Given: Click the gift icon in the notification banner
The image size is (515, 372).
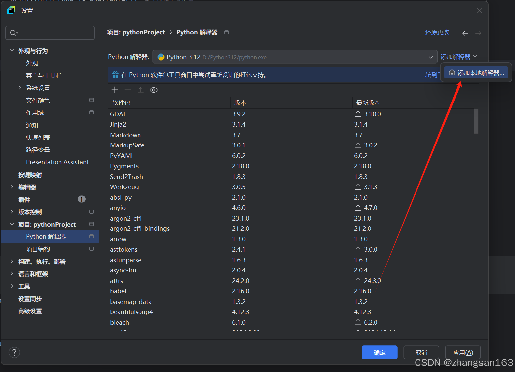Looking at the screenshot, I should (x=115, y=75).
